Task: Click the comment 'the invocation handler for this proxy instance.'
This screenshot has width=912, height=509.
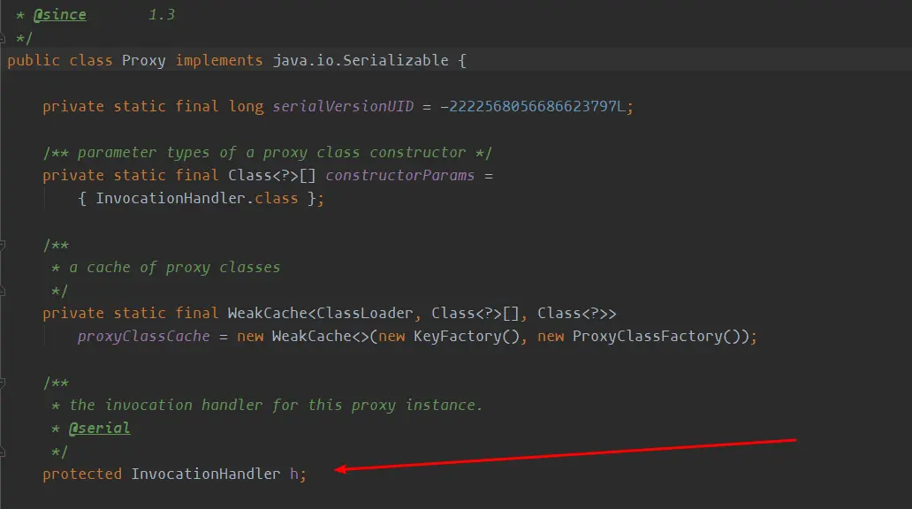Action: tap(277, 405)
